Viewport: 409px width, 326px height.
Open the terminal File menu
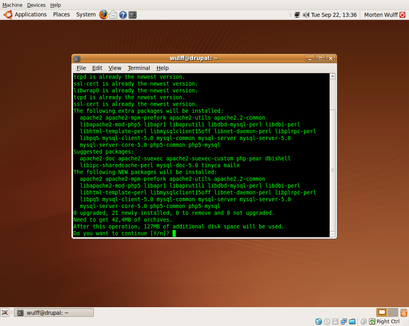(81, 68)
